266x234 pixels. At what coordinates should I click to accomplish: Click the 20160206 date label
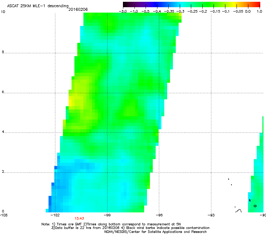point(78,9)
